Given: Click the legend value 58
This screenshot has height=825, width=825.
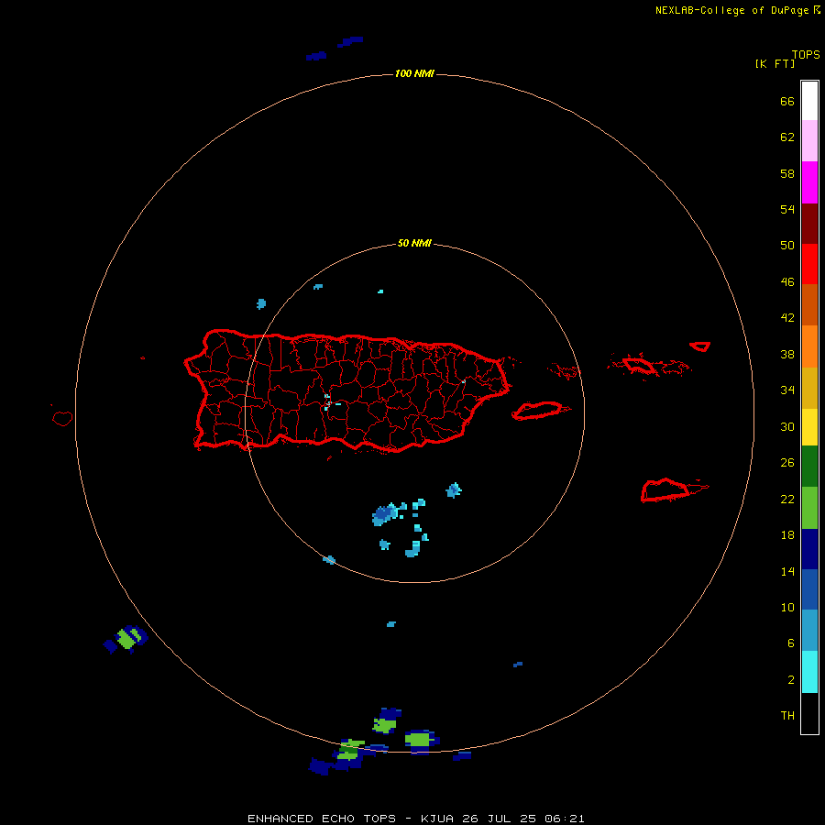Looking at the screenshot, I should [x=787, y=173].
